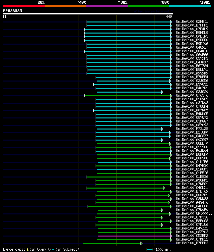The height and width of the screenshot is (252, 214).
Task: Click the UniRef100_B4WMC5 label
Action: click(x=192, y=114)
